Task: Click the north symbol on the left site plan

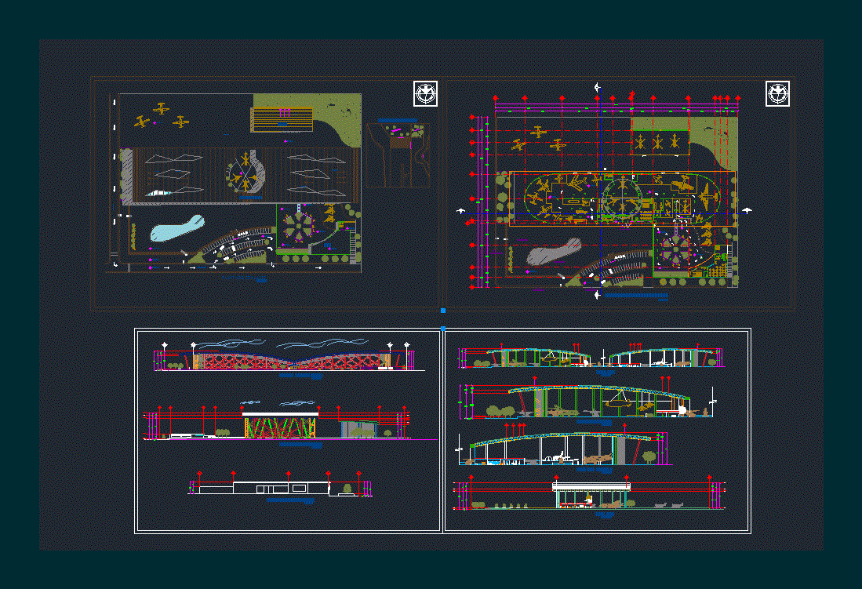Action: coord(425,93)
